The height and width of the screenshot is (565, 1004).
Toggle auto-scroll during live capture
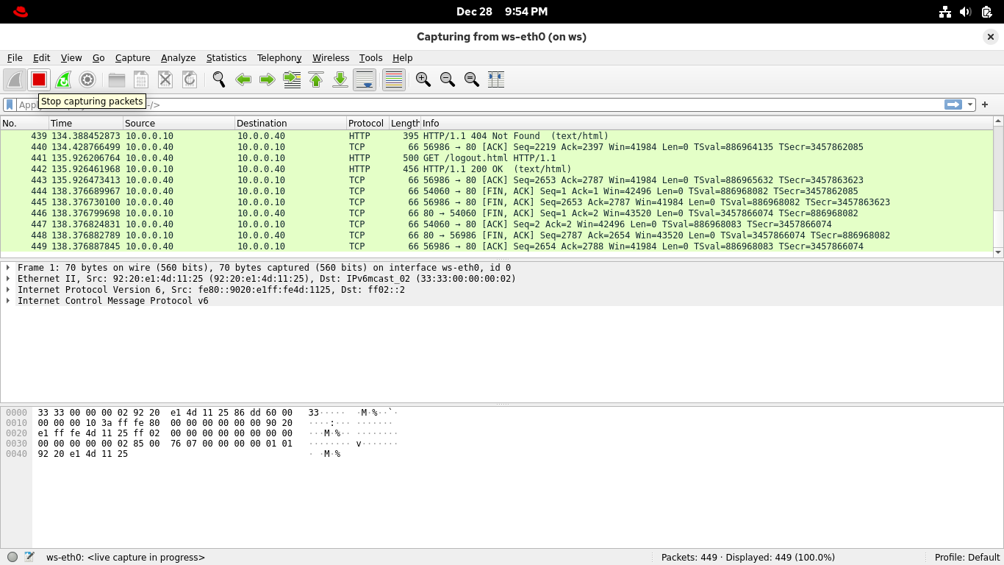pyautogui.click(x=365, y=79)
